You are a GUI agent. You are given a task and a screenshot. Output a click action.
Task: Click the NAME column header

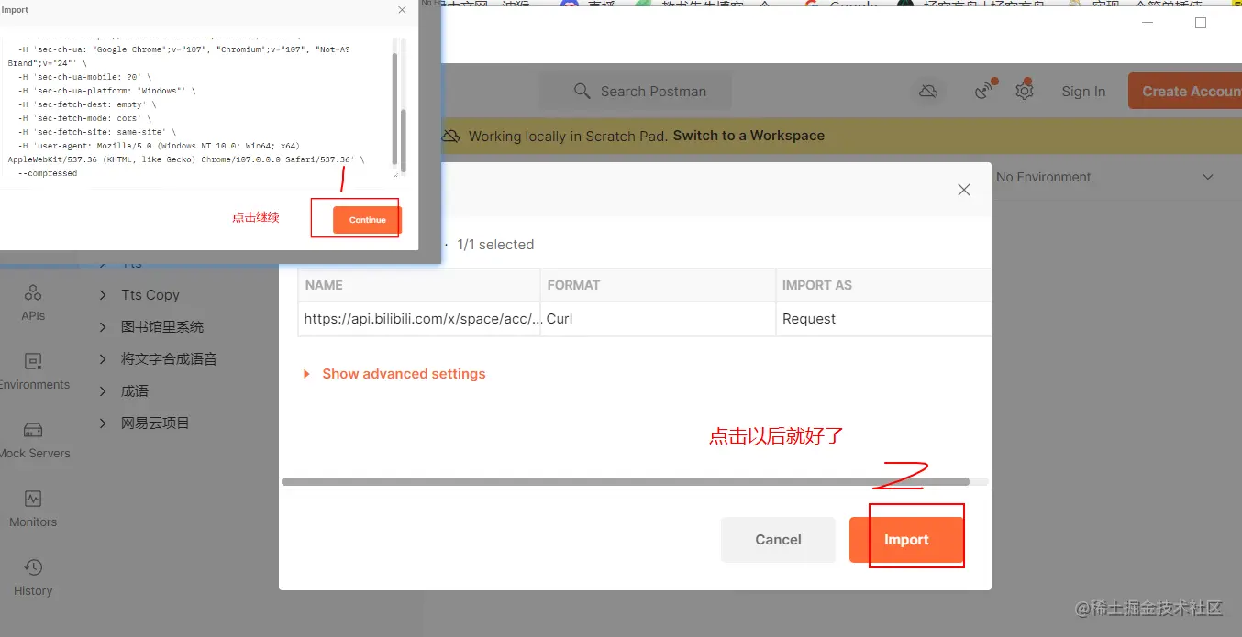(x=420, y=285)
